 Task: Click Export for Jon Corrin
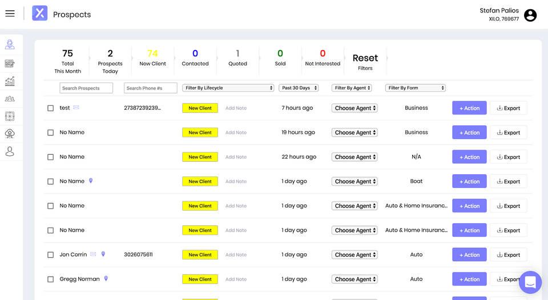coord(509,254)
